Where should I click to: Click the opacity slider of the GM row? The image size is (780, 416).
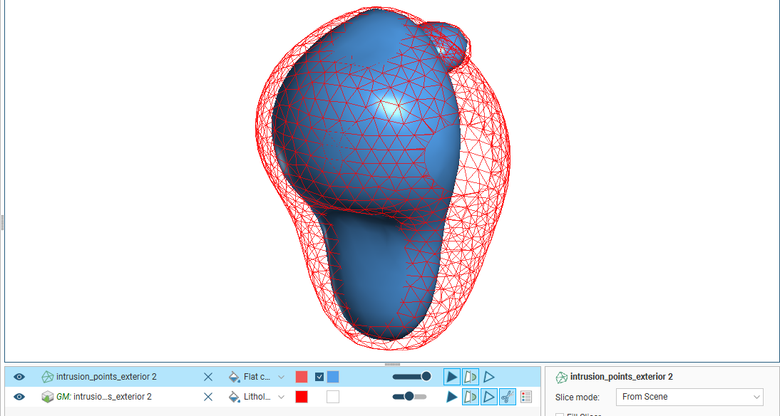point(410,397)
